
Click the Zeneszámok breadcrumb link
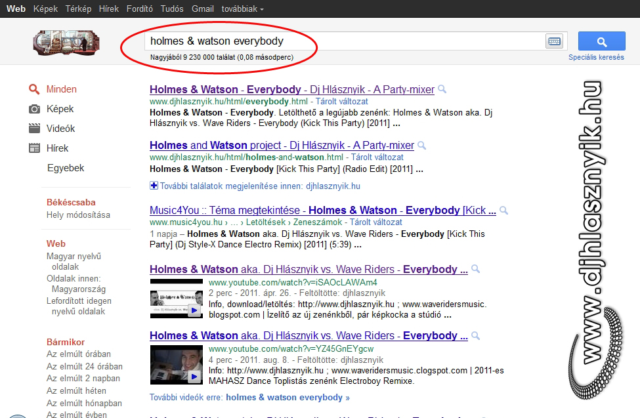click(x=318, y=222)
